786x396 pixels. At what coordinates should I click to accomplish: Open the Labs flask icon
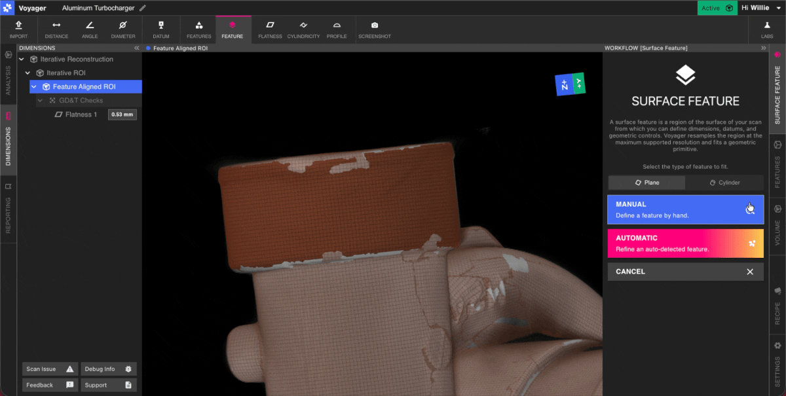point(767,29)
